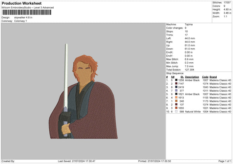Click the Stop Sequence heading
The image size is (233, 164).
175,73
